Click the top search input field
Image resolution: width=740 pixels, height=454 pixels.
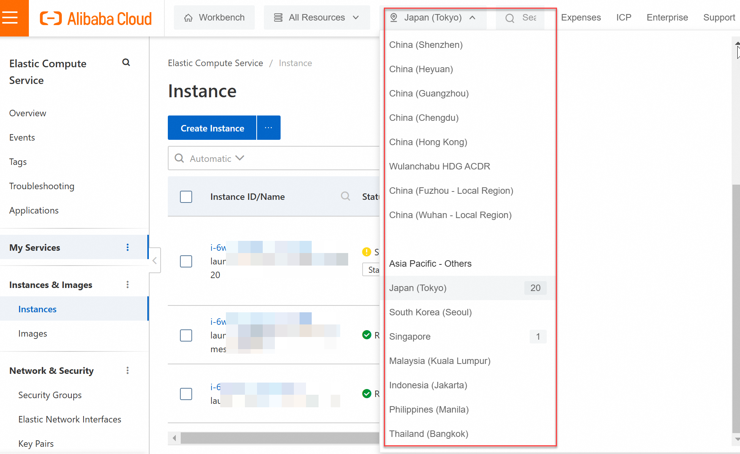point(520,17)
